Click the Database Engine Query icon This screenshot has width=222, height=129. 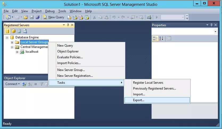click(69, 17)
